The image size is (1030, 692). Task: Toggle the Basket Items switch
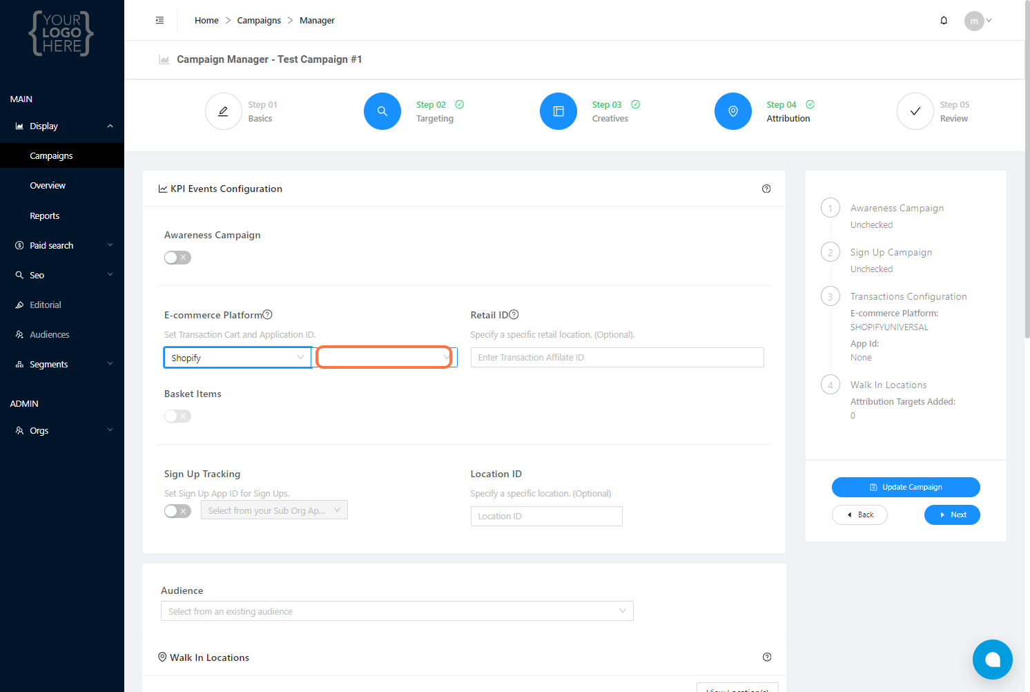point(177,416)
